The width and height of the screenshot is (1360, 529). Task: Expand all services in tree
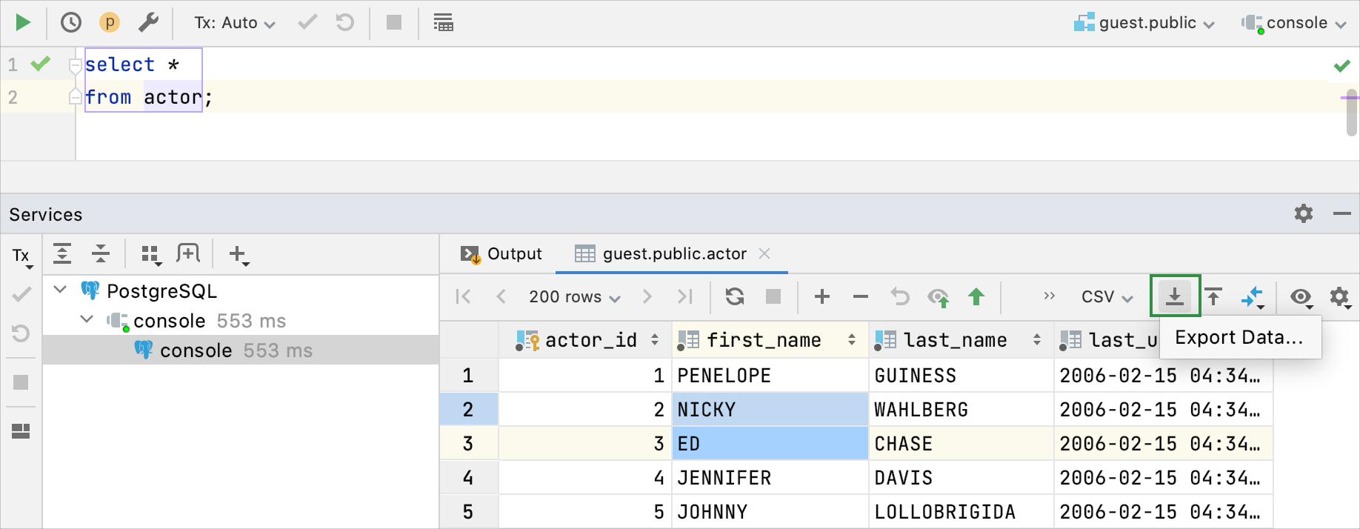click(x=62, y=253)
